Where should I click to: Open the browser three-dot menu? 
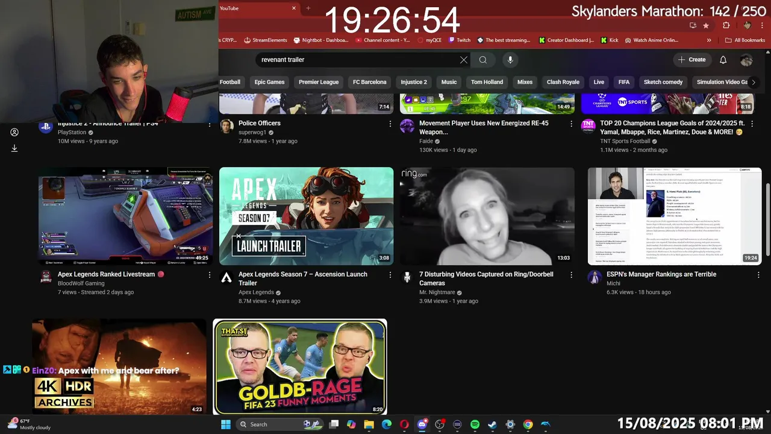762,25
